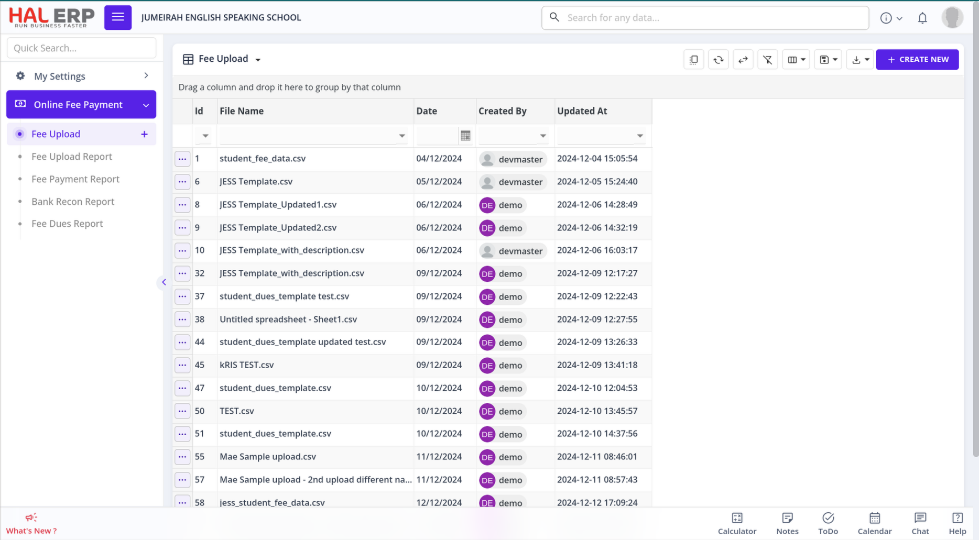Screen dimensions: 979x540
Task: Open row actions for row Id 10
Action: pyautogui.click(x=182, y=250)
